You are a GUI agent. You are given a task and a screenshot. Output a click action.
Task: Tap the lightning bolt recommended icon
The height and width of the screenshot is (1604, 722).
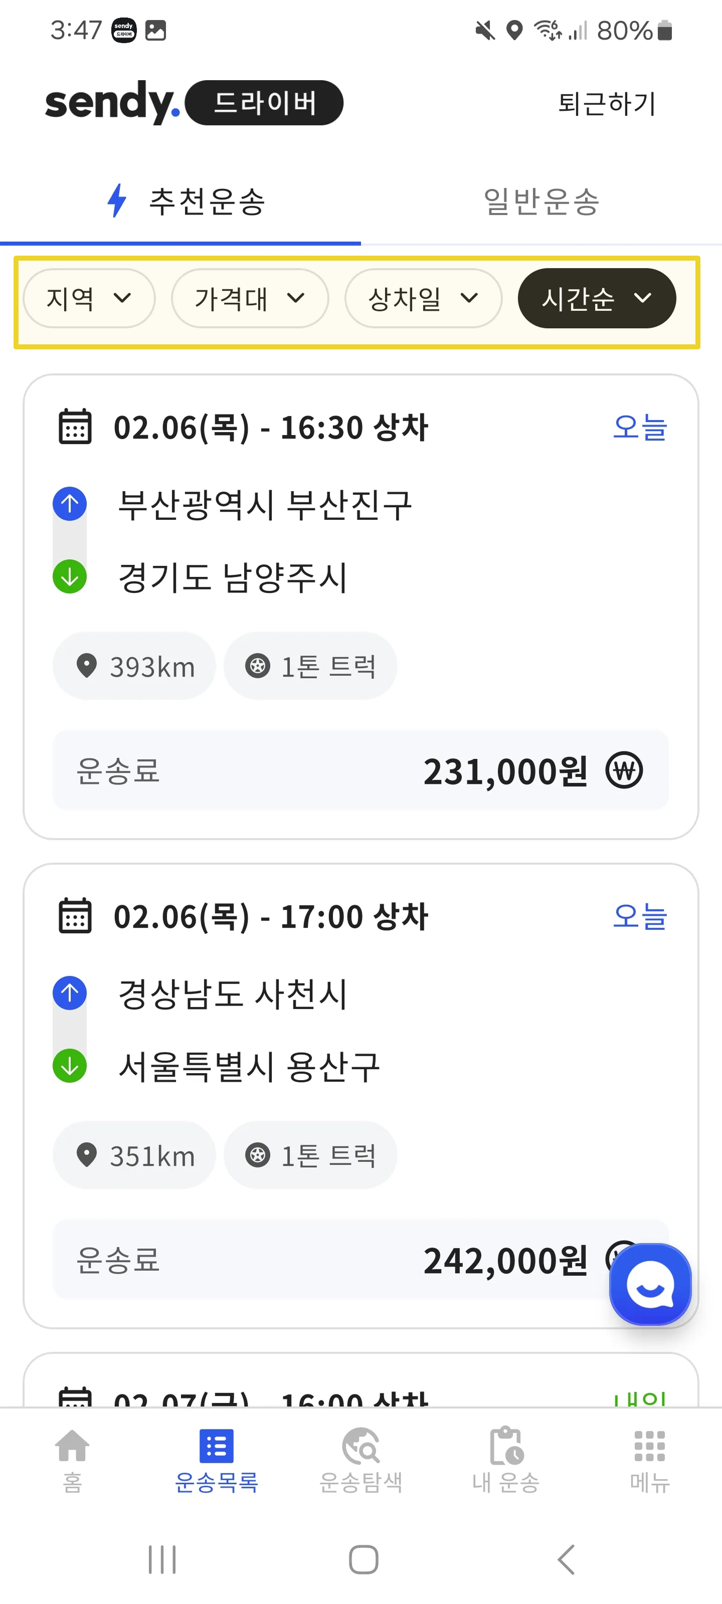116,200
